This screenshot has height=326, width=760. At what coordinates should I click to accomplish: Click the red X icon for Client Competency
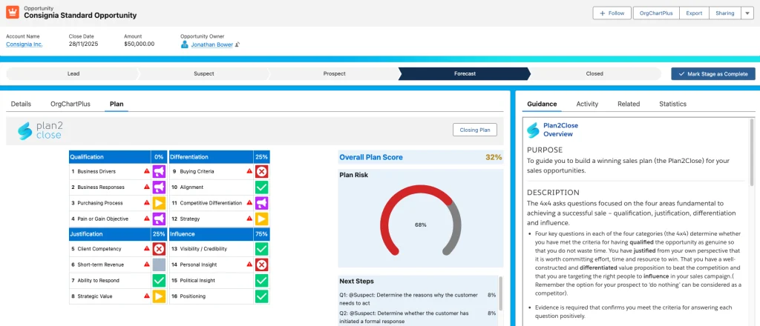tap(159, 249)
